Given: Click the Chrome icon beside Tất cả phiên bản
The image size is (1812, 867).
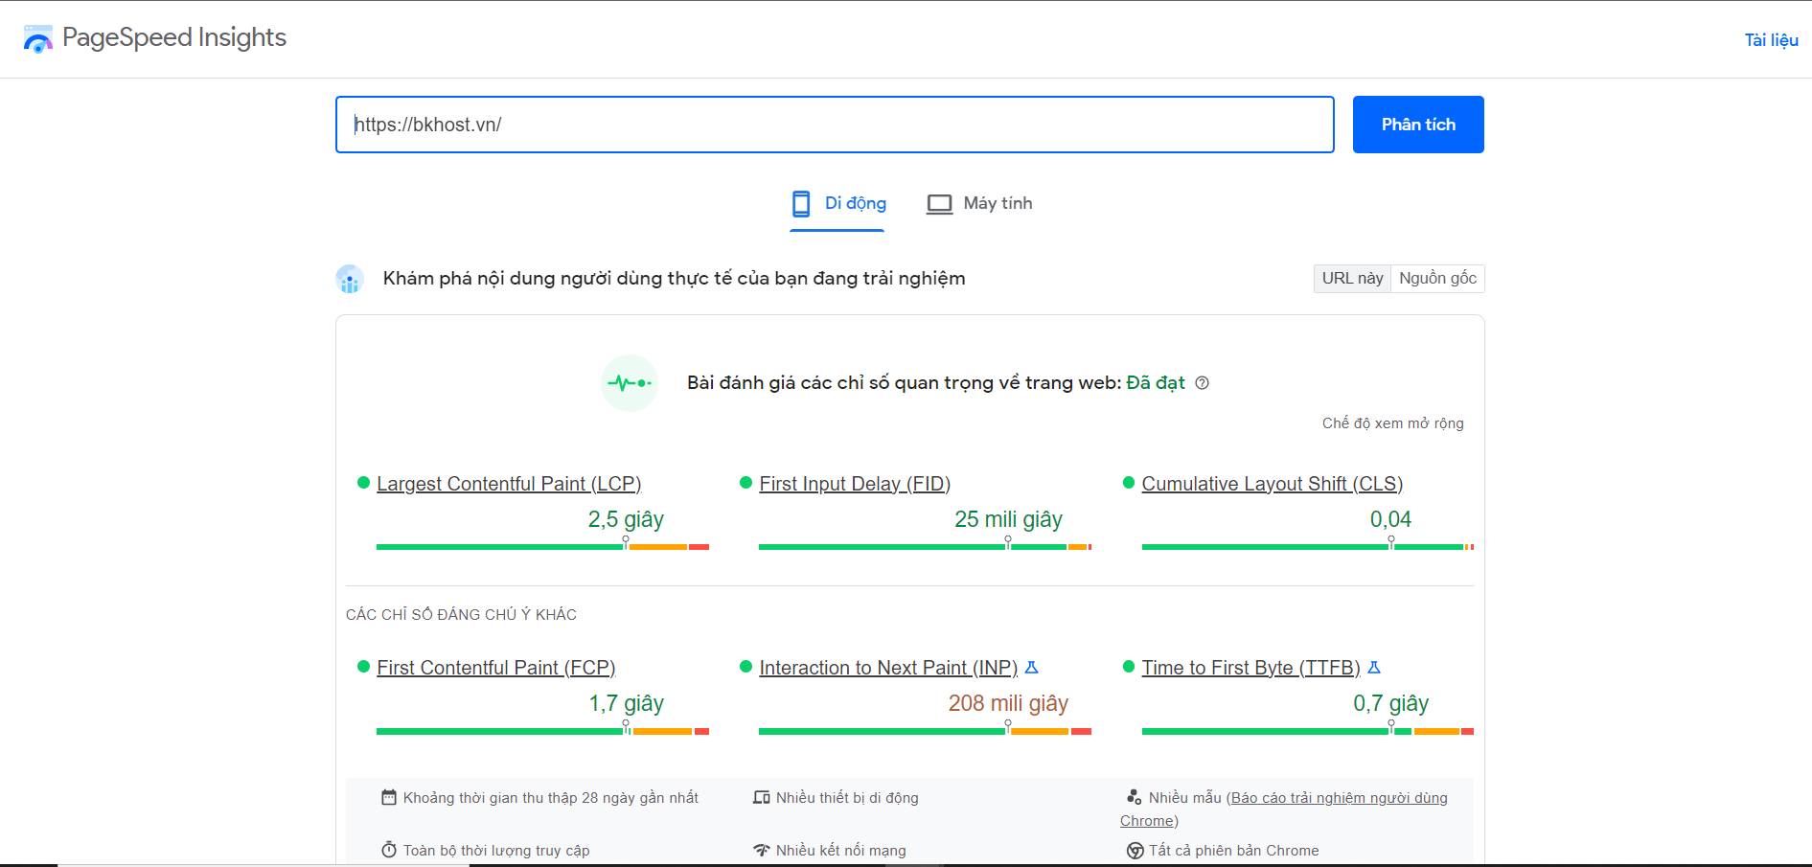Looking at the screenshot, I should (1135, 851).
